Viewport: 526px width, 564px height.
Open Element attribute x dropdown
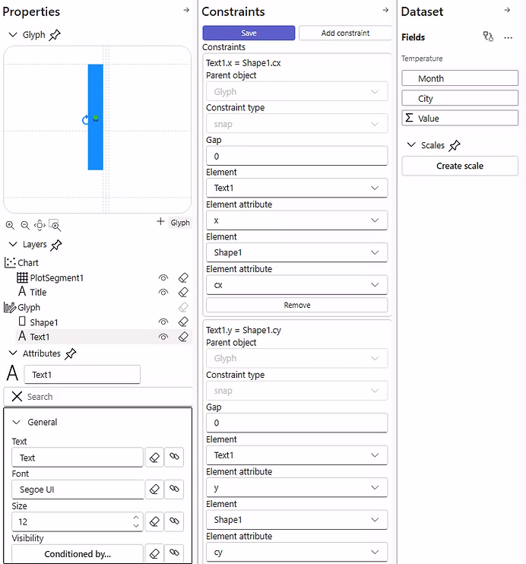[296, 220]
